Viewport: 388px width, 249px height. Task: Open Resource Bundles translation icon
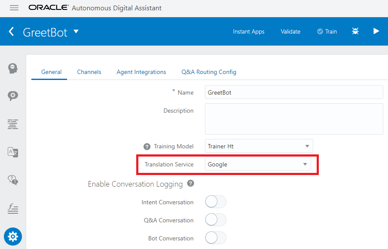pos(12,152)
